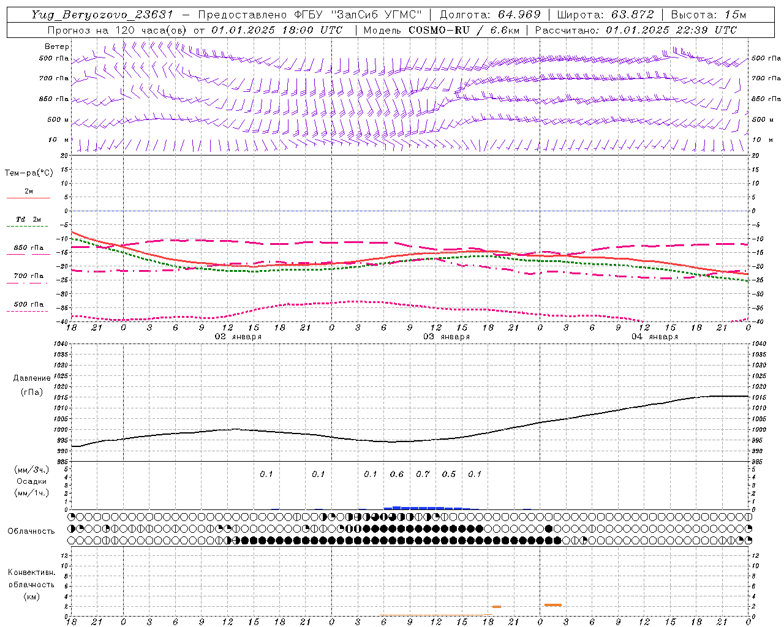784x627 pixels.
Task: Click the 03 января date label
Action: click(x=447, y=337)
